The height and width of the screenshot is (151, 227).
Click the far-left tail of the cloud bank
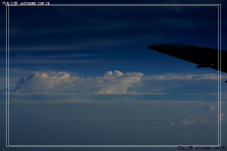point(6,91)
